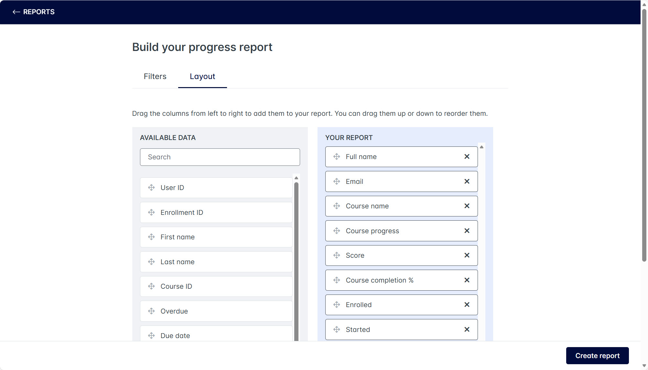Viewport: 648px width, 370px height.
Task: Click the Full name report column label
Action: pos(361,157)
